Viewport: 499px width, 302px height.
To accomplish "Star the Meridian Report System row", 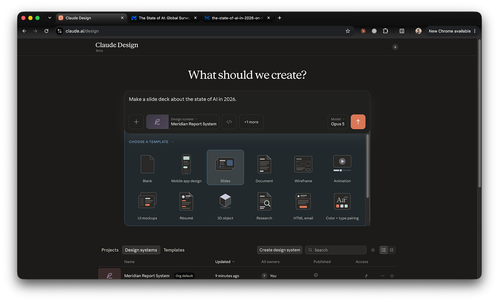I will click(x=392, y=276).
